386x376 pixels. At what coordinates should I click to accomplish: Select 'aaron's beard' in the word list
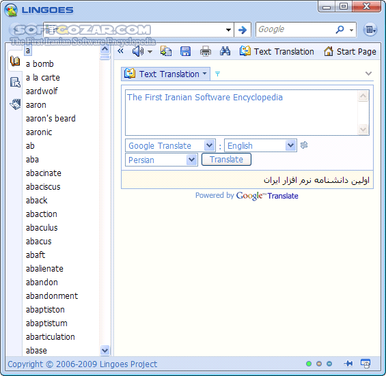click(x=51, y=119)
